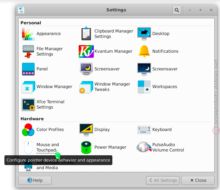Open File Manager Settings icon
Viewport: 220px width, 190px height.
tap(28, 51)
